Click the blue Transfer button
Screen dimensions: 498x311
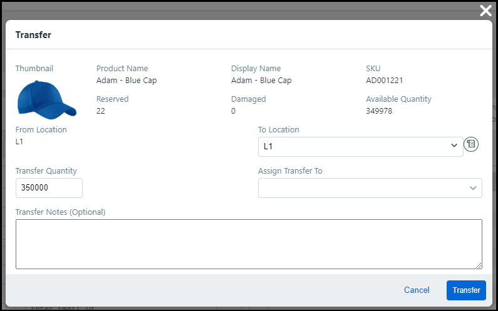466,290
